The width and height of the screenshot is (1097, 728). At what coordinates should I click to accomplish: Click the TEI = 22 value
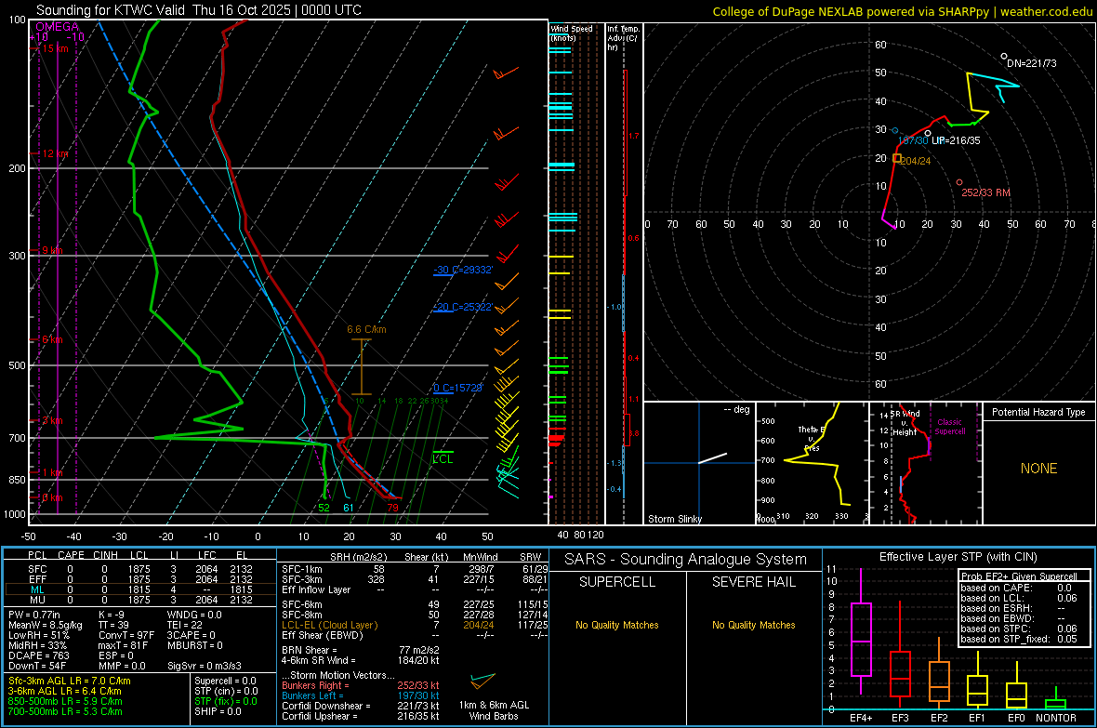pos(185,625)
